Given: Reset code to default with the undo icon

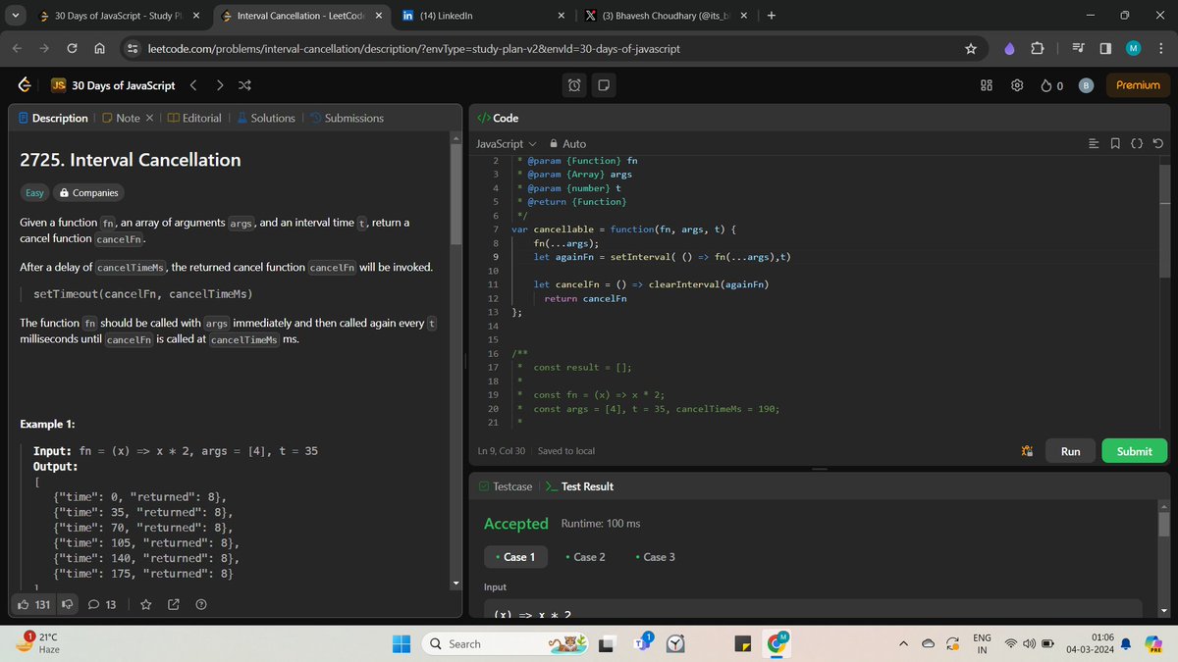Looking at the screenshot, I should pos(1158,143).
